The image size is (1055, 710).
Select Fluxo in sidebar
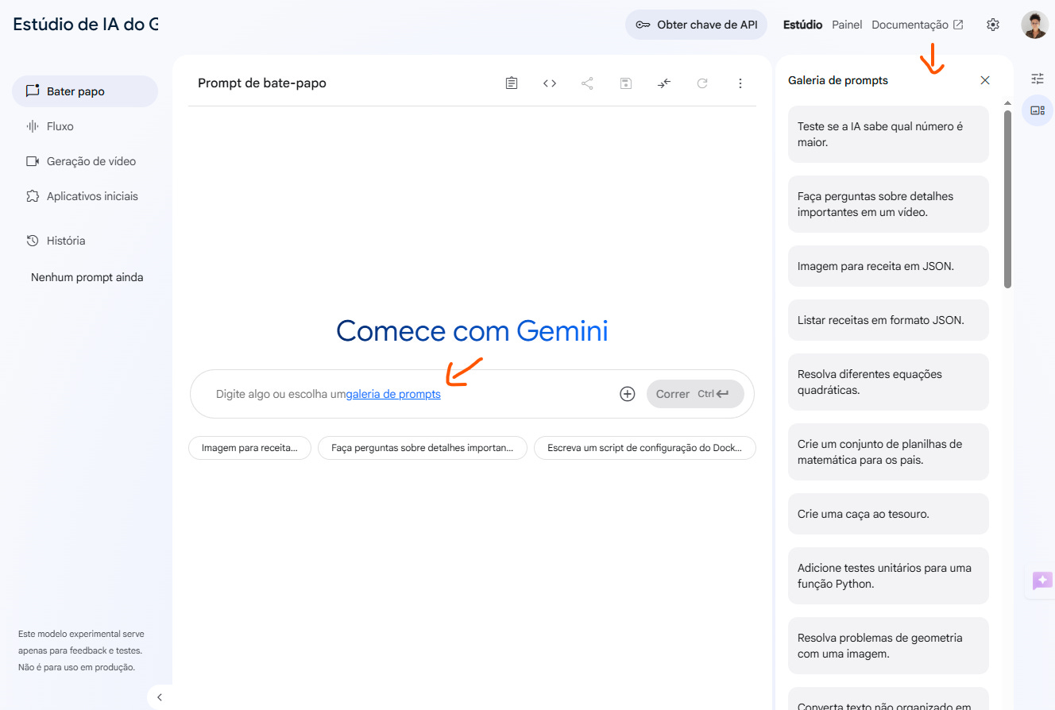click(x=85, y=126)
